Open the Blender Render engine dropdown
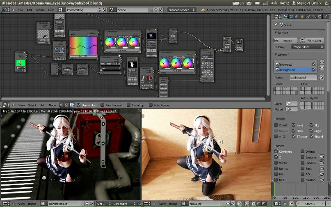Screen dimensions: 331x207 (182, 9)
